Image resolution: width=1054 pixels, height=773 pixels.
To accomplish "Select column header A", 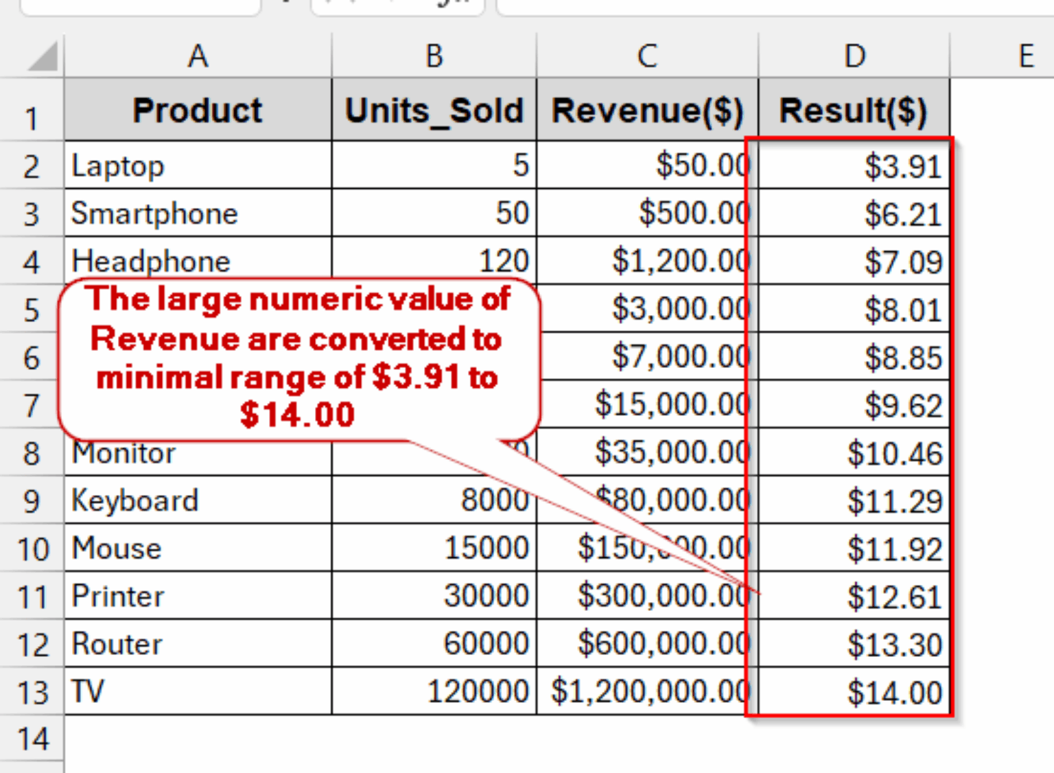I will tap(198, 55).
